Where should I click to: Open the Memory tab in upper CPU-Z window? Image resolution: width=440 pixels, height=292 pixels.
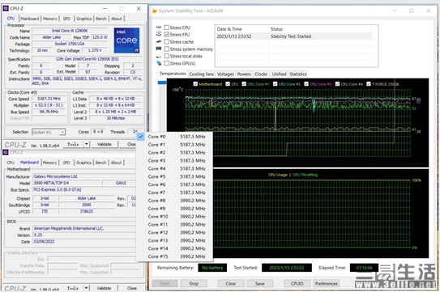[50, 19]
